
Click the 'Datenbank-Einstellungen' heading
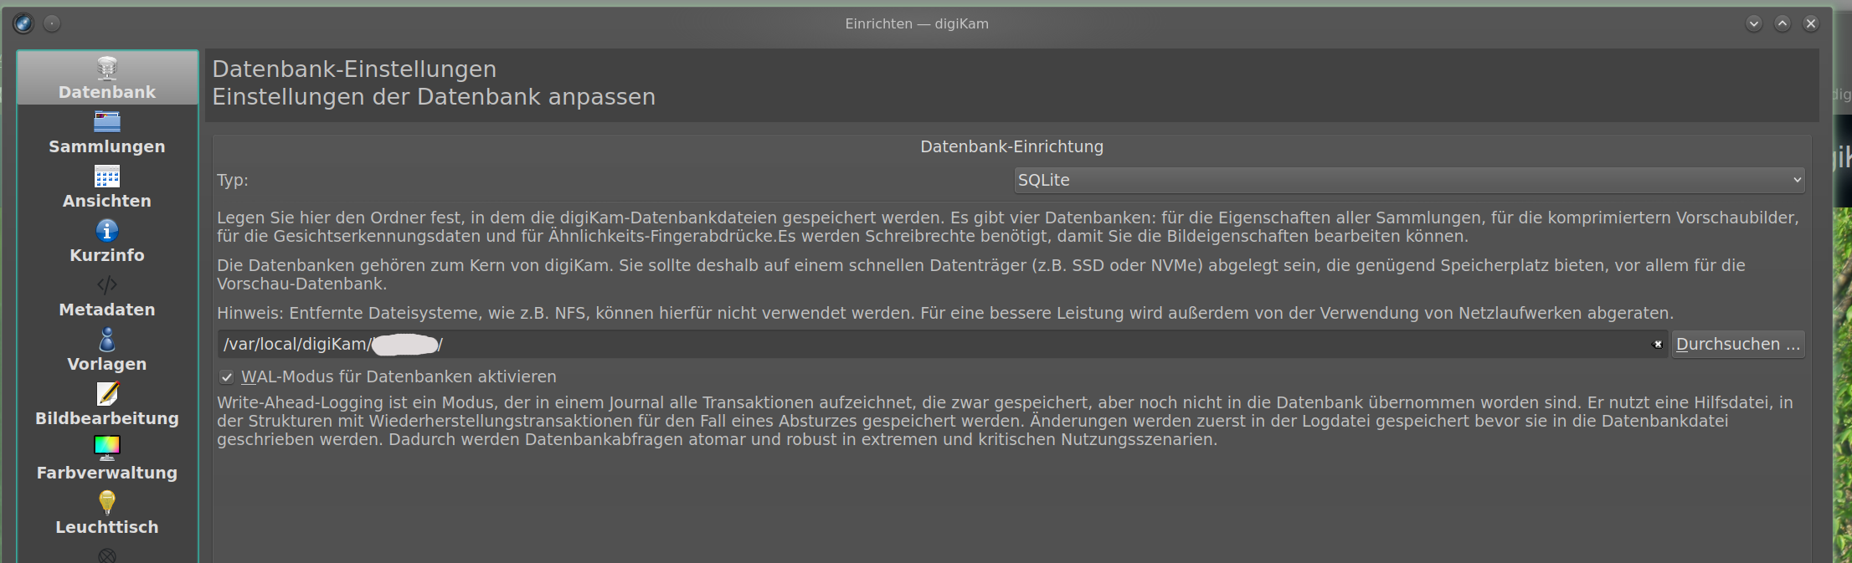pyautogui.click(x=354, y=69)
